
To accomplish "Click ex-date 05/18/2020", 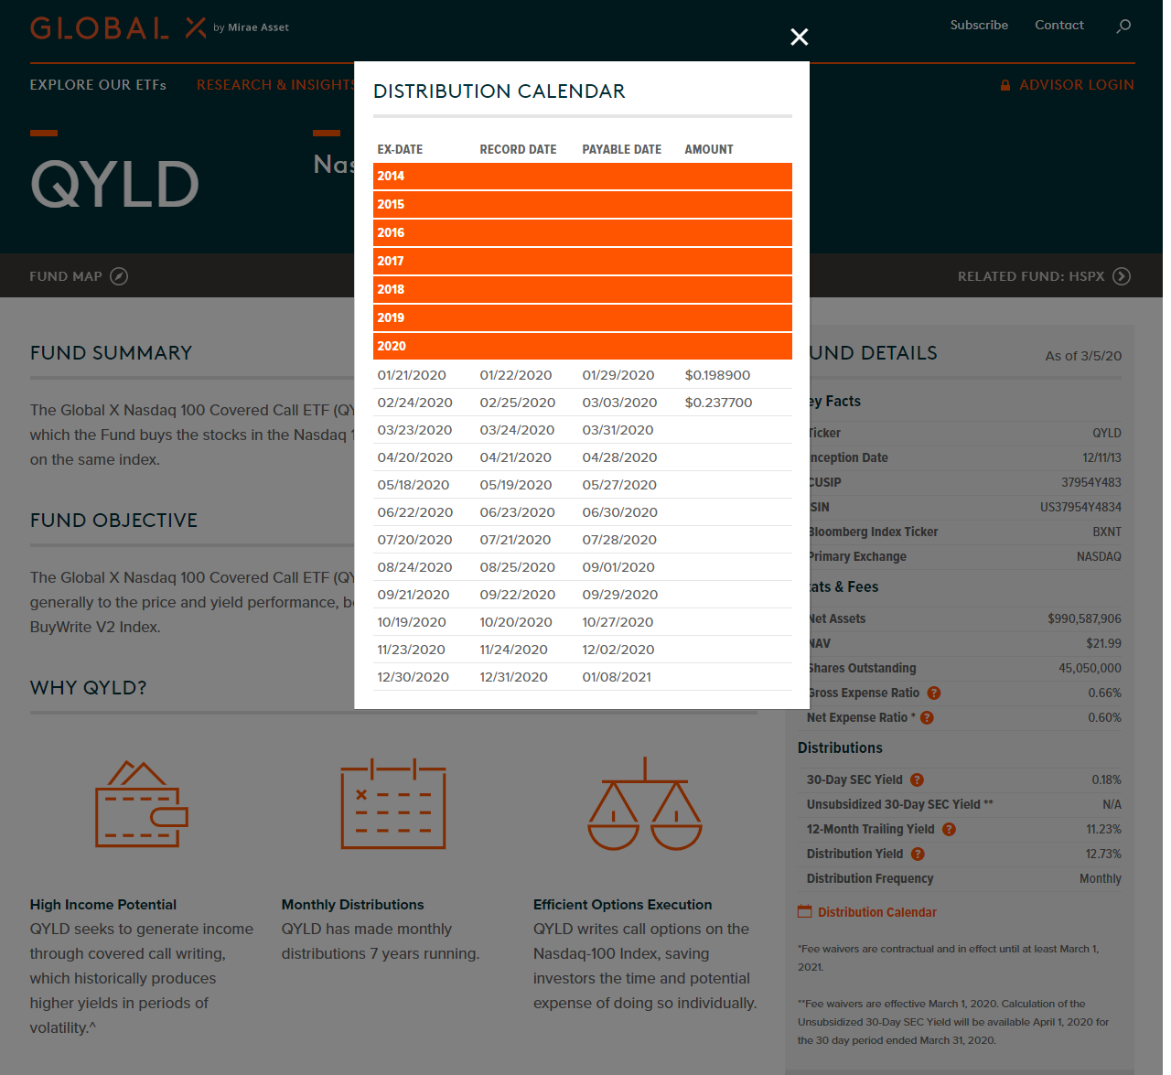I will (414, 485).
